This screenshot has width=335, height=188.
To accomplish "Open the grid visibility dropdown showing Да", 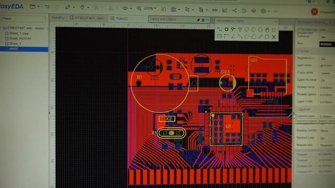I will (x=327, y=58).
